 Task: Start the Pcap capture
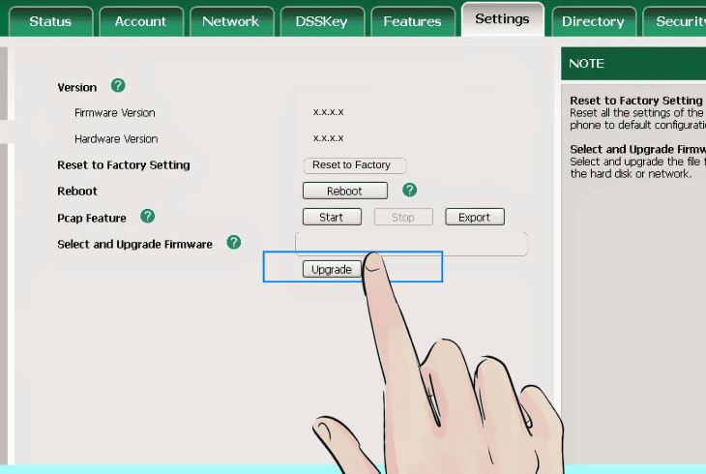click(332, 218)
